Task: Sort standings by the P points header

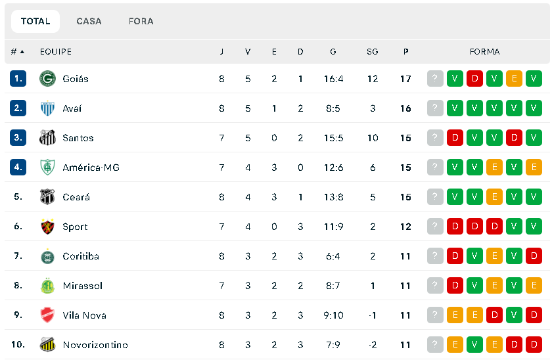Action: tap(406, 52)
